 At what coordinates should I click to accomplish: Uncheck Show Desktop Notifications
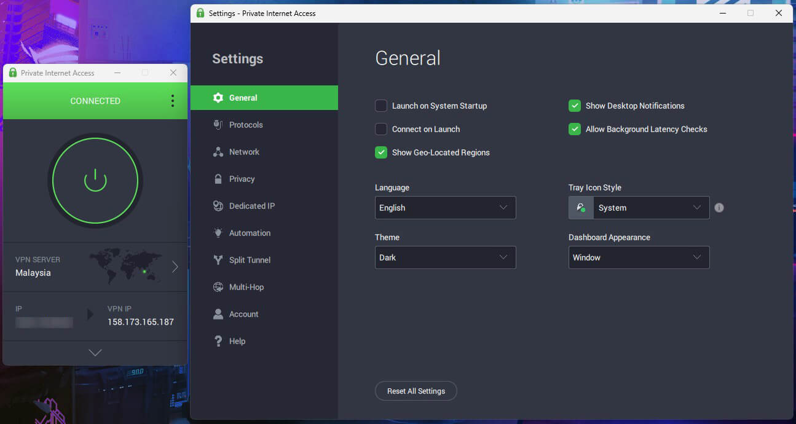click(575, 106)
